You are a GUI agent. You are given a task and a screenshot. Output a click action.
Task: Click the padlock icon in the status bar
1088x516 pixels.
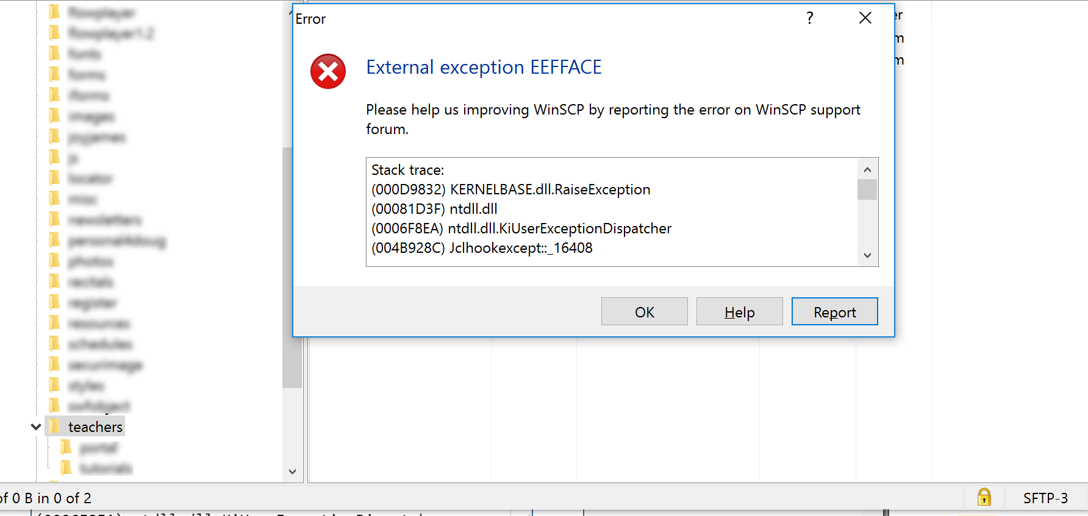984,497
